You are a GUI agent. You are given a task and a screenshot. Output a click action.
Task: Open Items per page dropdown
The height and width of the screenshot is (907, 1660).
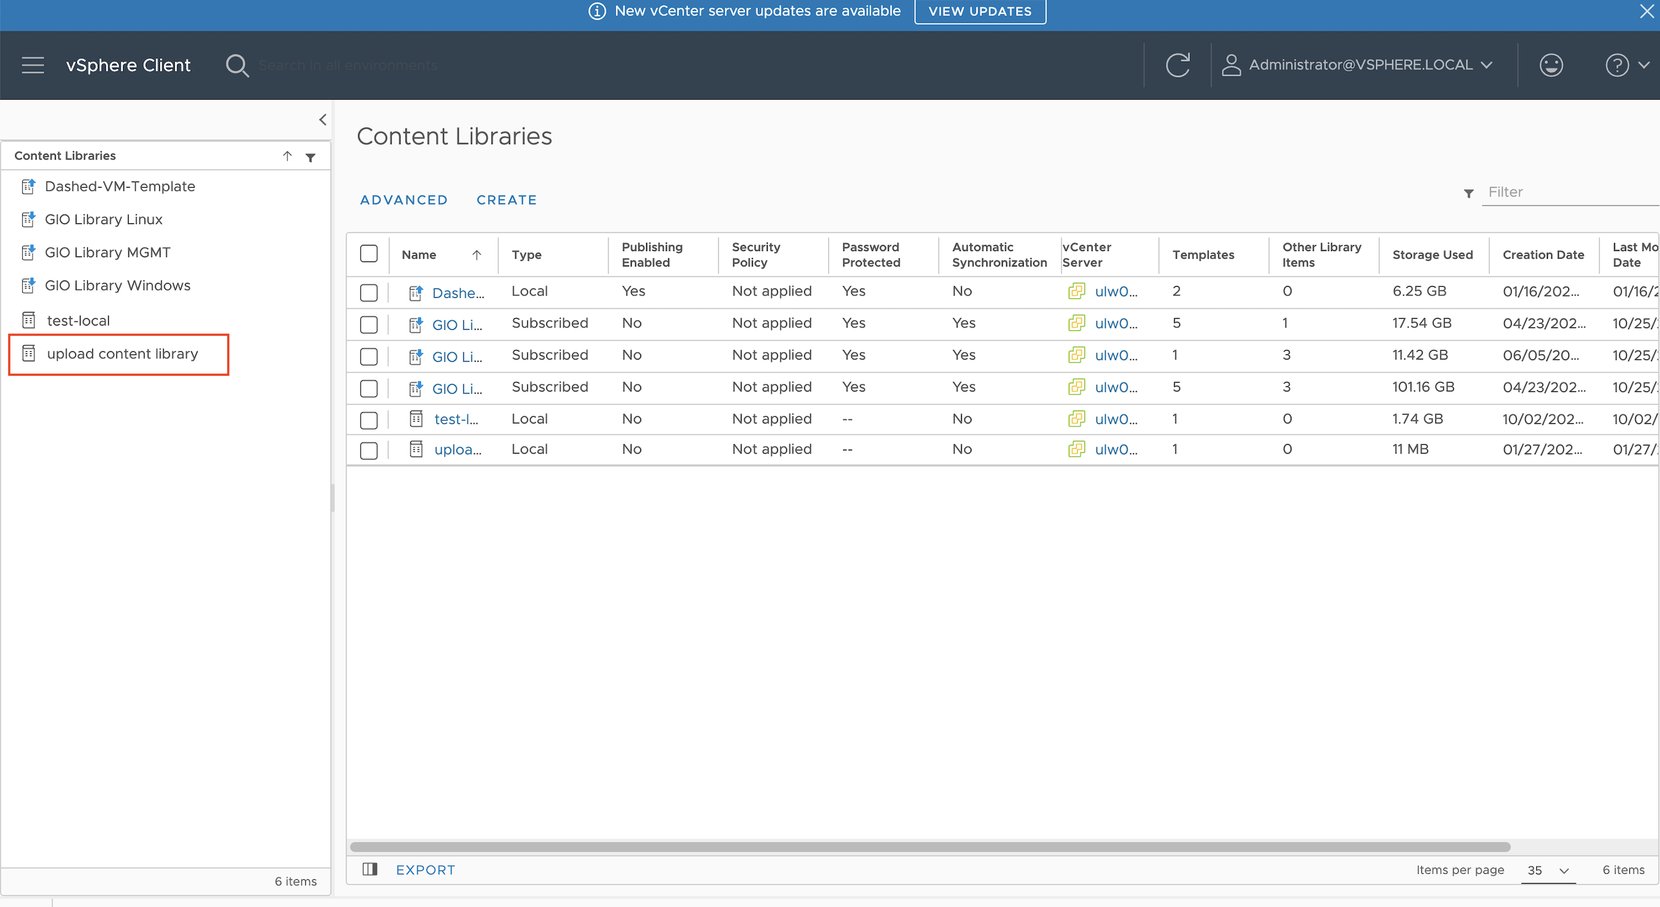click(1548, 870)
